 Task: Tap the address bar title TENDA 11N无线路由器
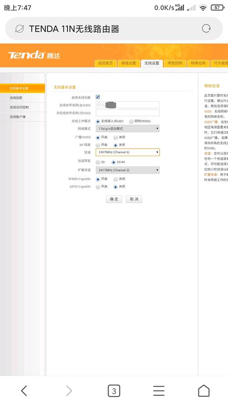pos(74,29)
